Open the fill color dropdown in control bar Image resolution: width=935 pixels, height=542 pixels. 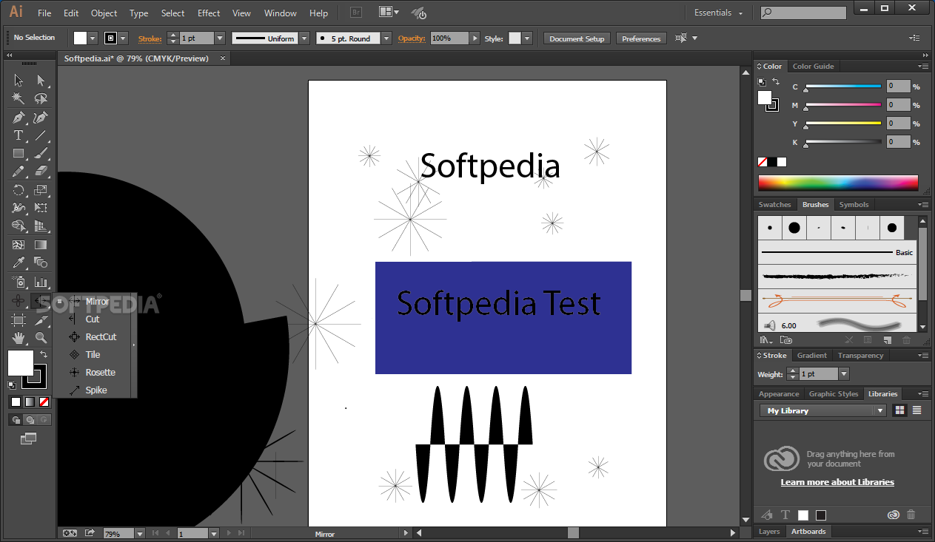click(x=93, y=38)
